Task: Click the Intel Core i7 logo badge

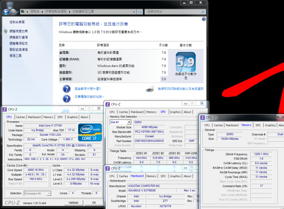Action: 90,132
